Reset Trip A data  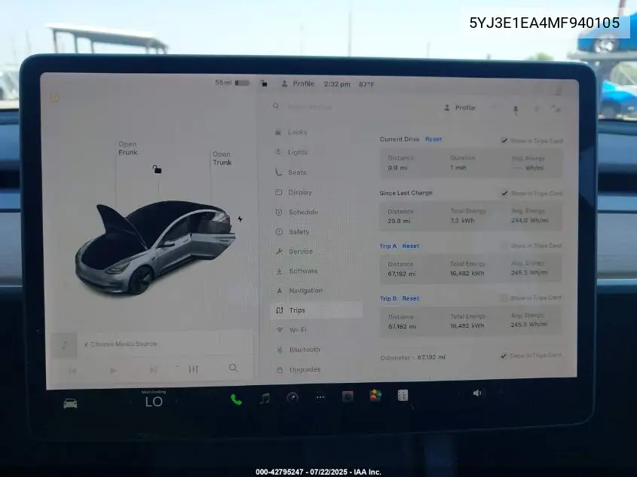click(411, 246)
